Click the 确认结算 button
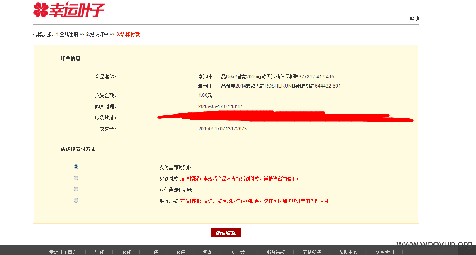The image size is (476, 255). [226, 233]
